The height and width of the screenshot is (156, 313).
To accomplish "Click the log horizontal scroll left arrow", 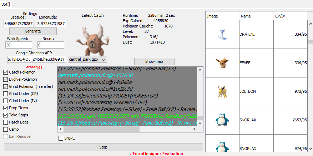I will pos(60,129).
